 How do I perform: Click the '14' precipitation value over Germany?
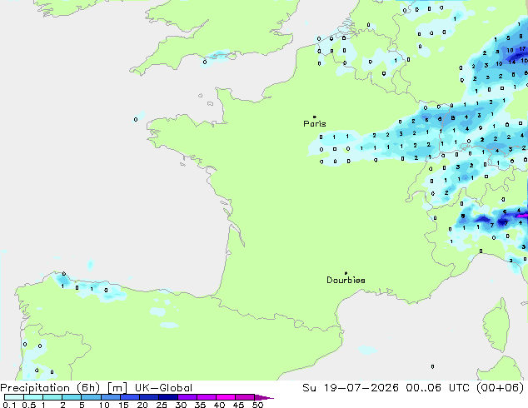tap(512, 62)
